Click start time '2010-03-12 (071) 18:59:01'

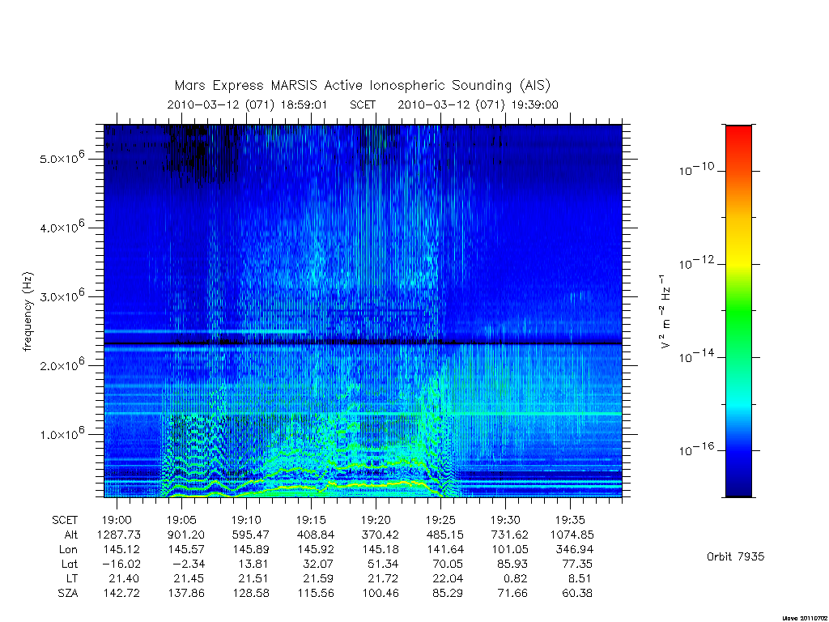(248, 104)
